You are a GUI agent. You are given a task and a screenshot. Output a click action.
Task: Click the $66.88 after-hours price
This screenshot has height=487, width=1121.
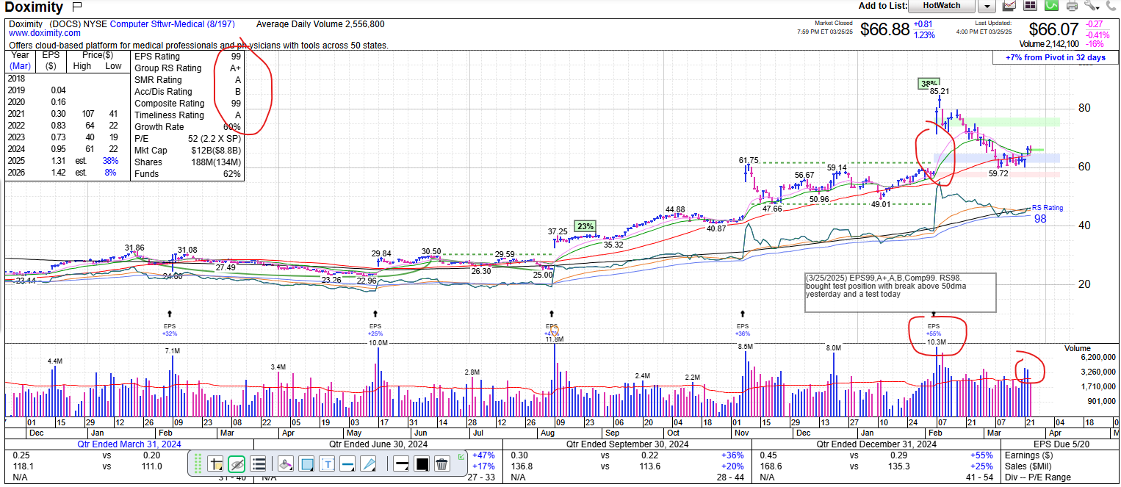[884, 30]
